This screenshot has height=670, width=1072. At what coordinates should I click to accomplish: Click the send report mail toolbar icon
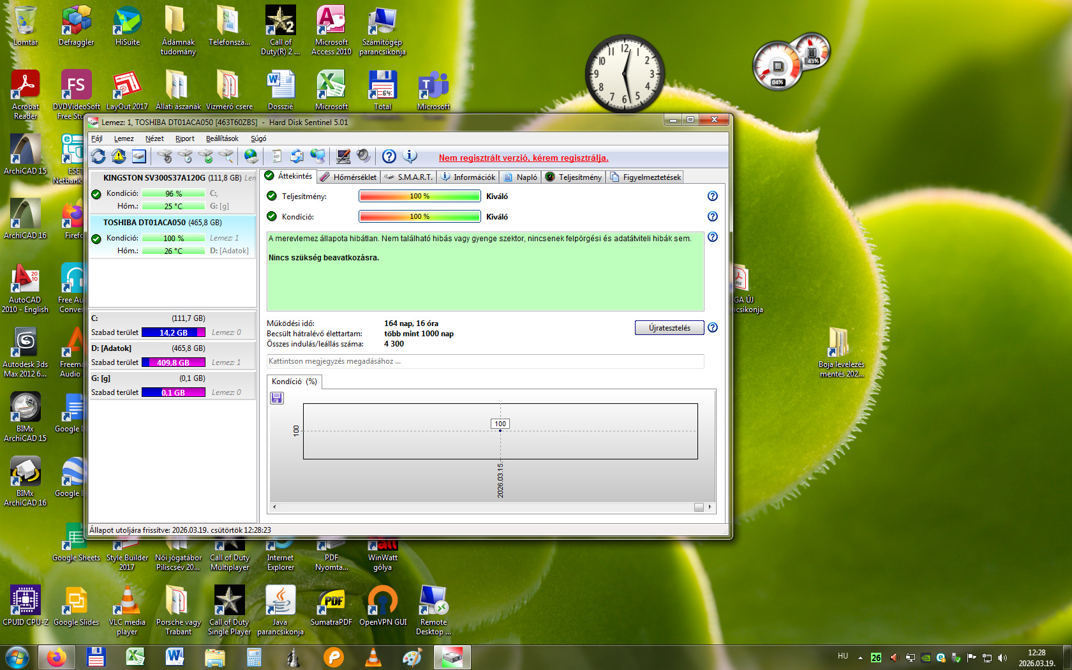point(297,156)
